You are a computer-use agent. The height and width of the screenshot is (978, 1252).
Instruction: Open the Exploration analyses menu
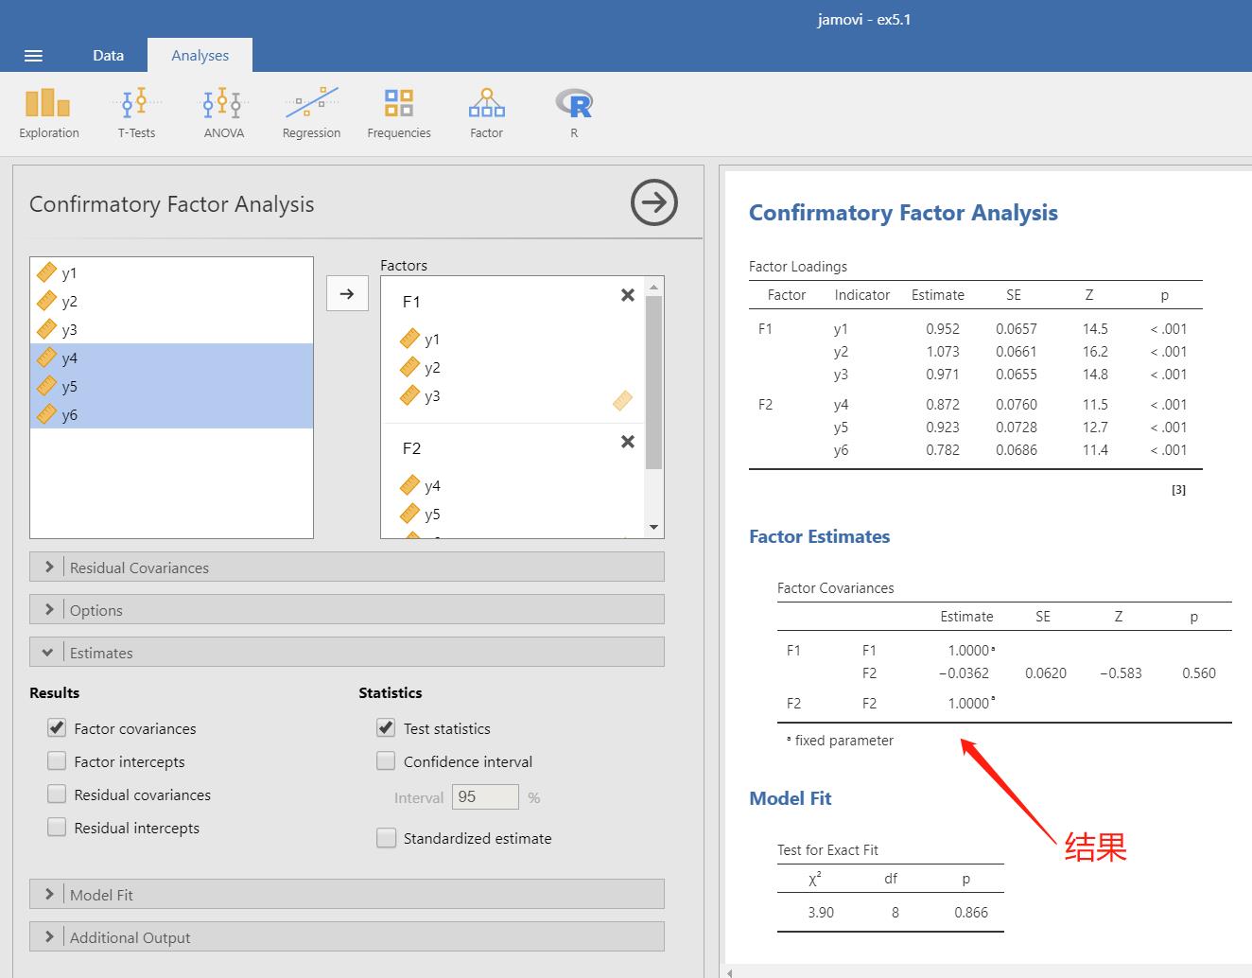(49, 114)
